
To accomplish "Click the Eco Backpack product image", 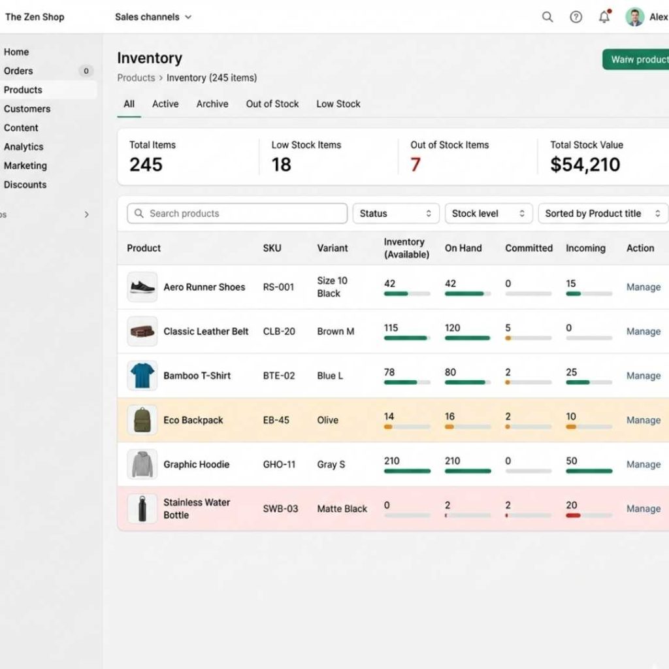I will (x=142, y=420).
